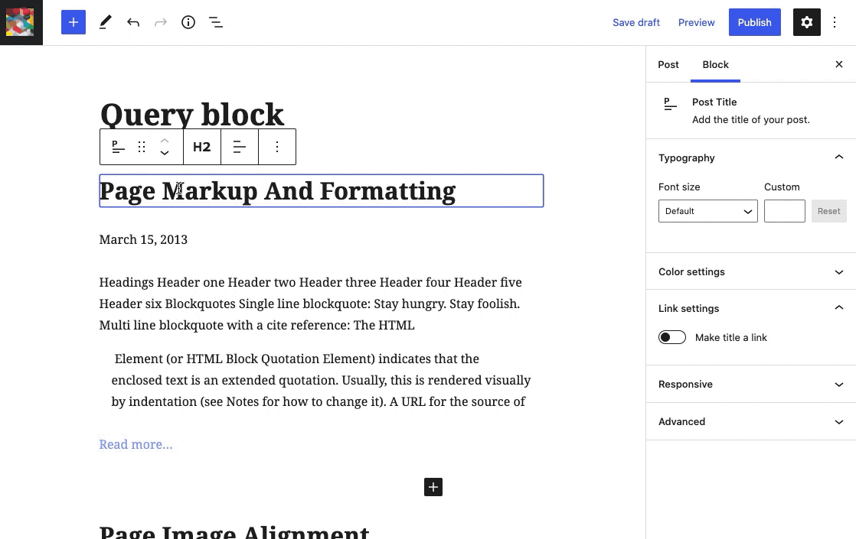The height and width of the screenshot is (539, 856).
Task: Open the List View outline icon
Action: [216, 22]
